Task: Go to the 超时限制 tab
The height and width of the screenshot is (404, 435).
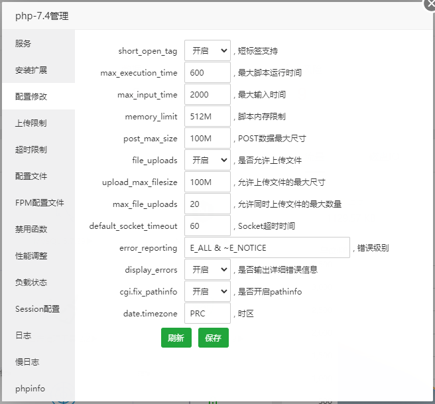Action: (31, 150)
